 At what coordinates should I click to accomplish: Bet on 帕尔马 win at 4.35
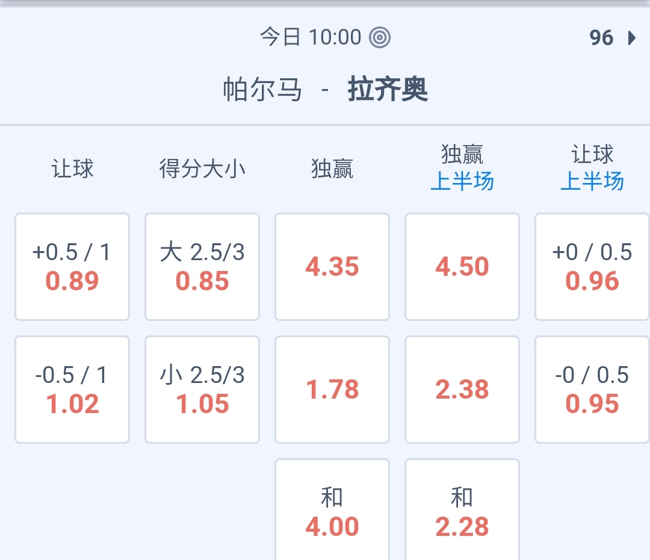(332, 267)
